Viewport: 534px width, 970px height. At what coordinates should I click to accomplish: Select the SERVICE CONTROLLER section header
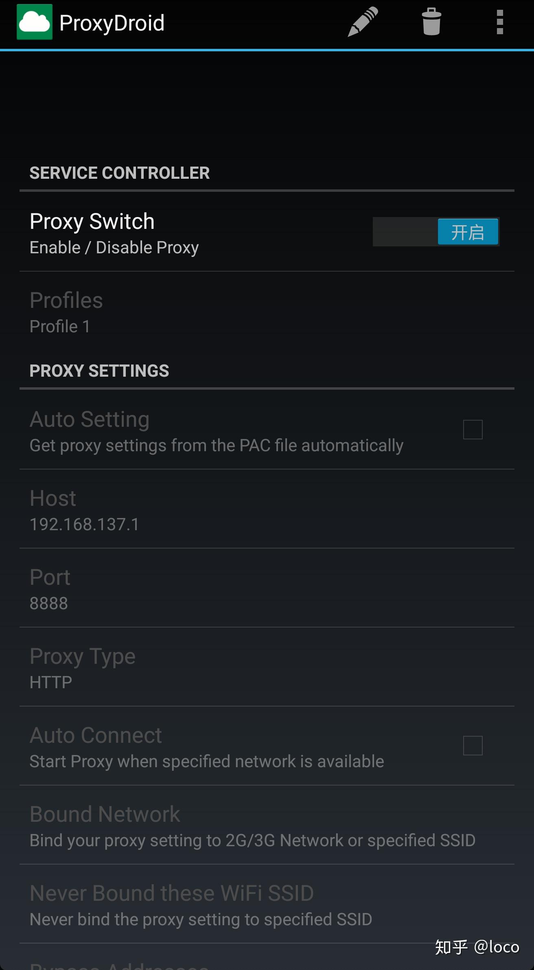coord(120,173)
